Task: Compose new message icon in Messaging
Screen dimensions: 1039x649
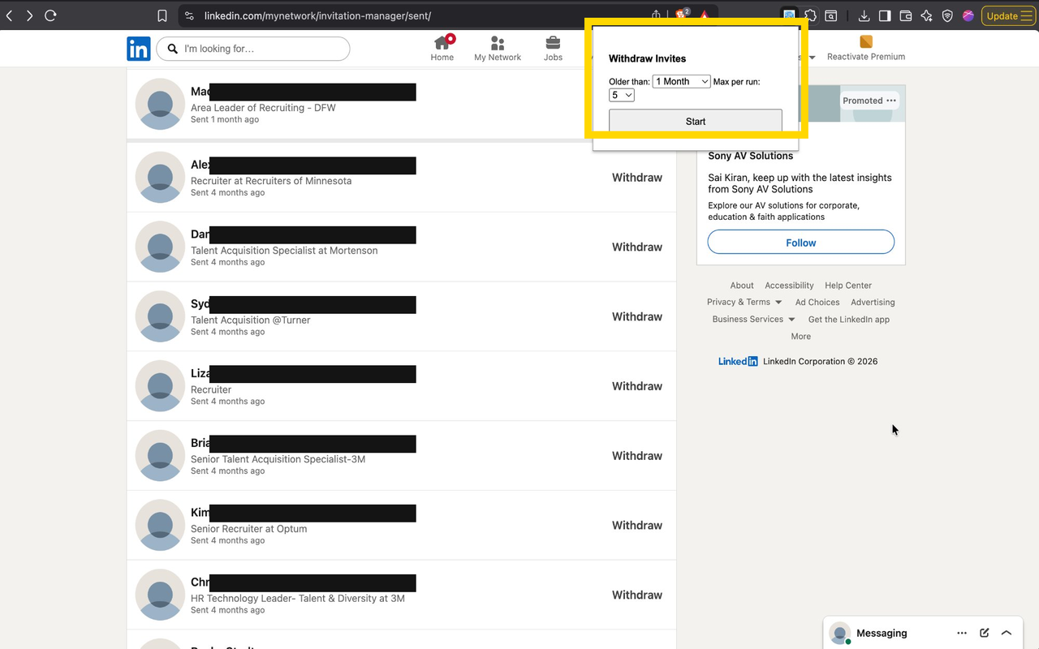Action: (985, 633)
